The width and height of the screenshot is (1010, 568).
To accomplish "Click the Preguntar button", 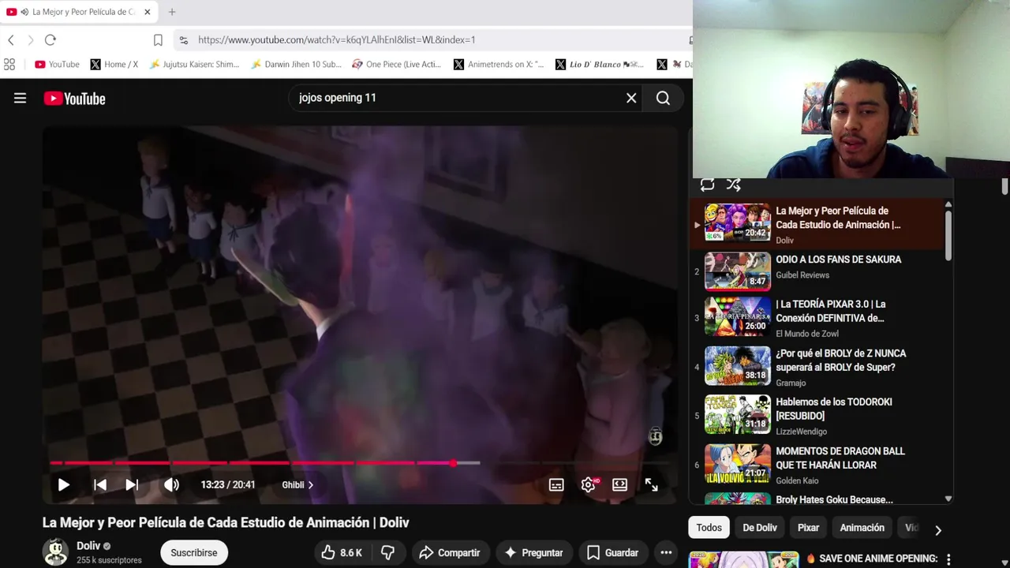I will click(x=533, y=553).
